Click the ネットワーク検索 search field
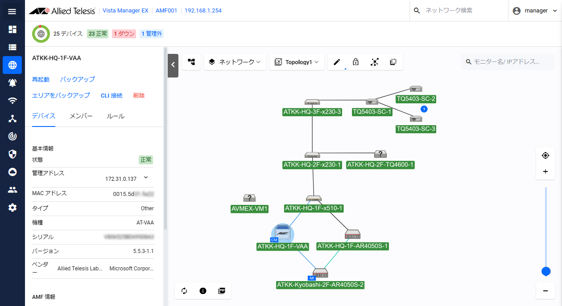This screenshot has height=306, width=562. click(459, 11)
